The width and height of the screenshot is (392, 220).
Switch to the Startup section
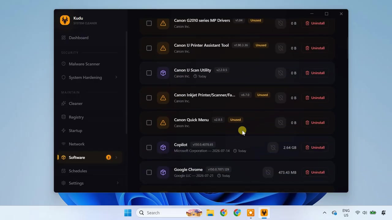point(89,130)
